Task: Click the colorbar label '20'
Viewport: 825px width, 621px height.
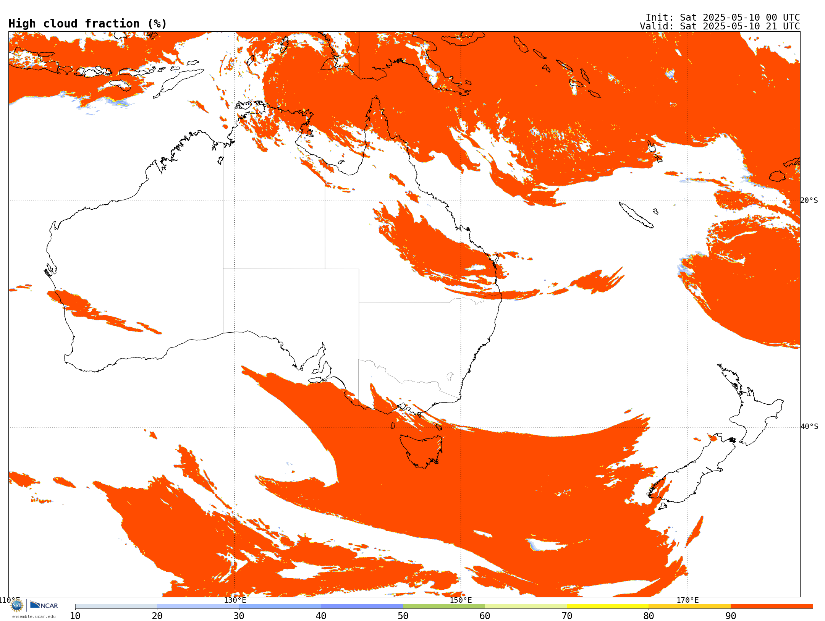Action: click(x=157, y=616)
